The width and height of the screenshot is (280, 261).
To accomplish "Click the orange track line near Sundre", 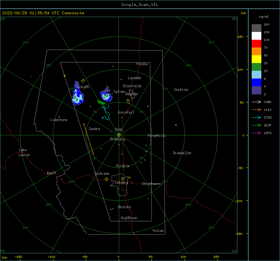I will tap(89, 139).
